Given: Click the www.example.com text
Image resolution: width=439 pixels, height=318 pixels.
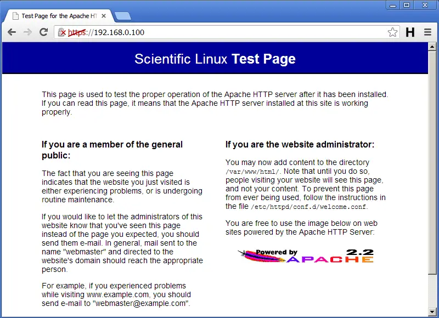Looking at the screenshot, I should click(x=117, y=295).
